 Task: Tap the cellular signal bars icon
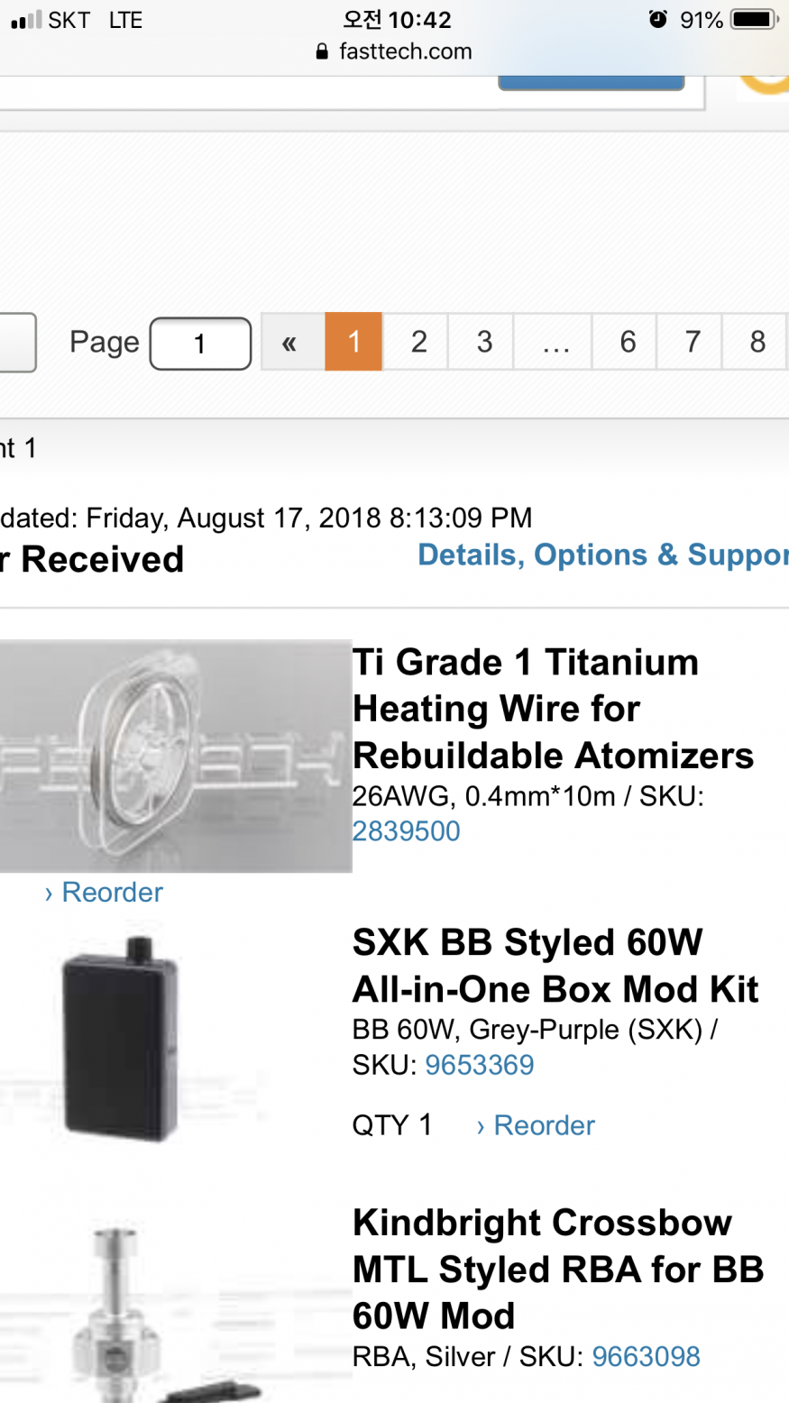click(26, 19)
